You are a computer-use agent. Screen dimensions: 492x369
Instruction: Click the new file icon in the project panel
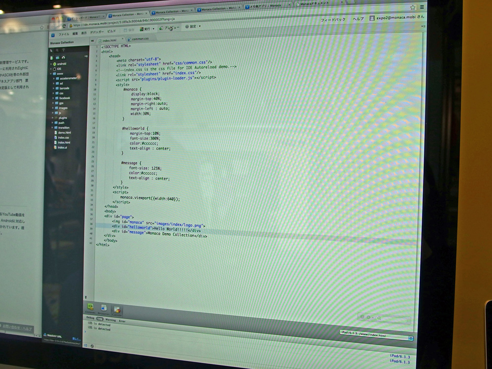(52, 58)
